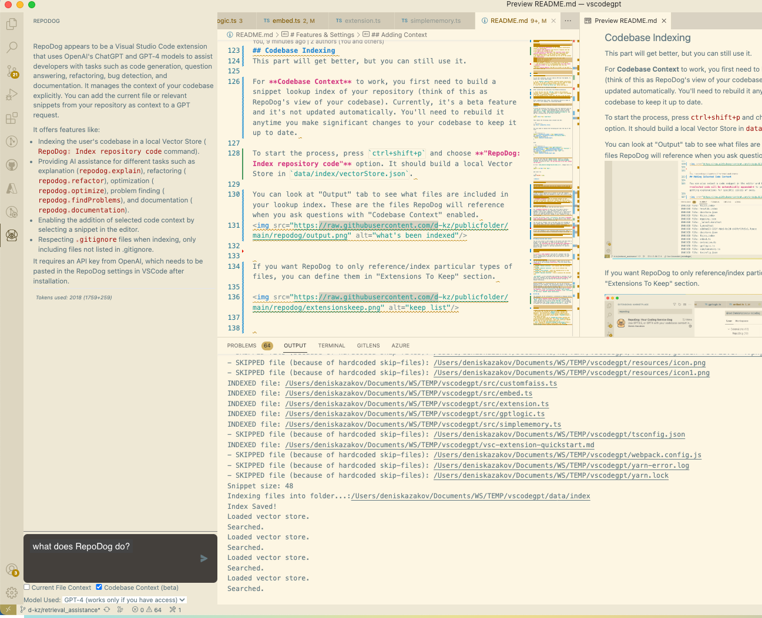Click the output screenshot image in README preview
This screenshot has height=618, width=762.
pos(683,210)
